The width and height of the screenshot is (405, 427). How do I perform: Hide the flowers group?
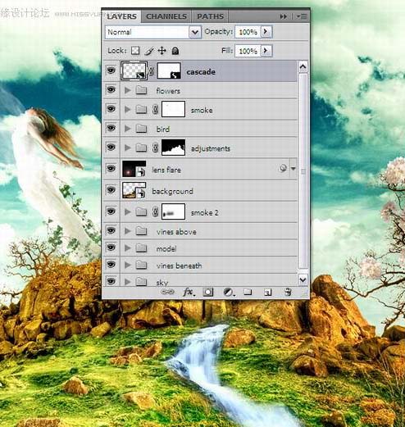click(x=111, y=89)
